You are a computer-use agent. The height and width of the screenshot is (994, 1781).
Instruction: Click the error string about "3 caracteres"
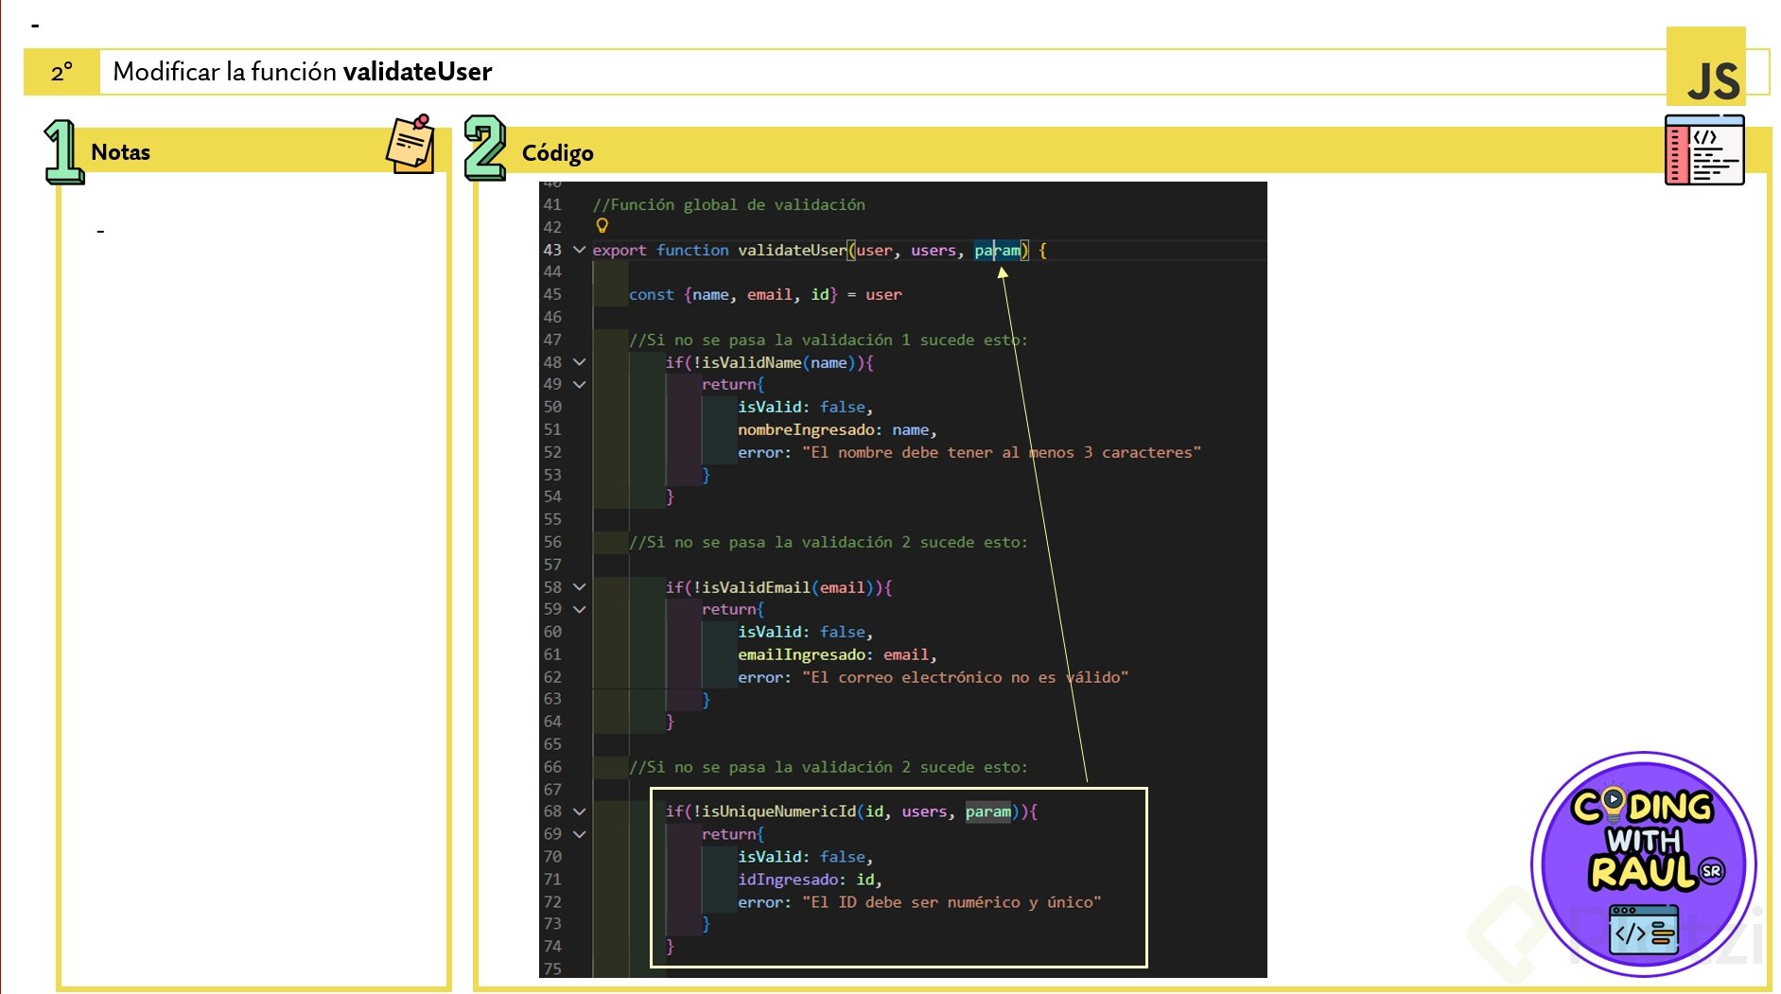pyautogui.click(x=1002, y=453)
